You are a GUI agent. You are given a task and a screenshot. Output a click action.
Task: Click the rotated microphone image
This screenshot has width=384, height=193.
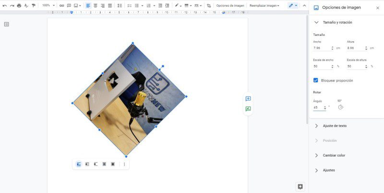point(129,100)
